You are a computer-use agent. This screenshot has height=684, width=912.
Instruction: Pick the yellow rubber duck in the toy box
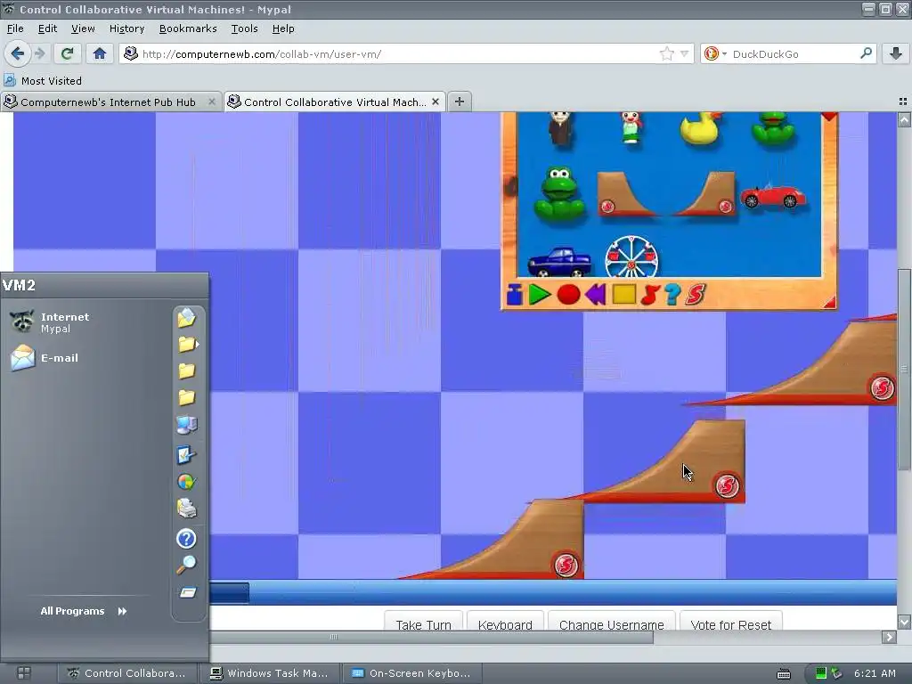[x=700, y=128]
